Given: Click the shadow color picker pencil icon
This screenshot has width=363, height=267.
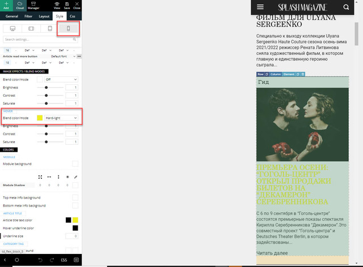Looking at the screenshot, I should tap(75, 177).
